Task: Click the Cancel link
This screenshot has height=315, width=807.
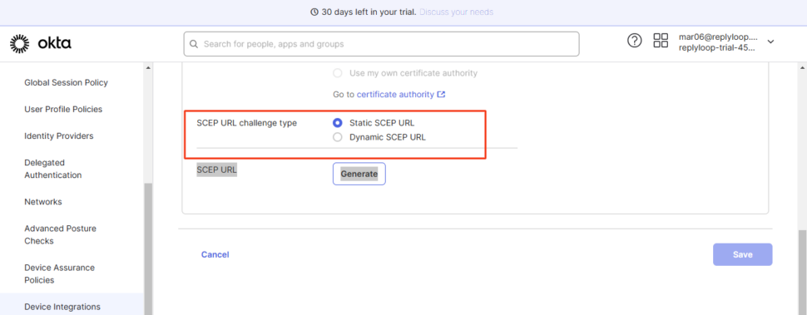Action: coord(215,254)
